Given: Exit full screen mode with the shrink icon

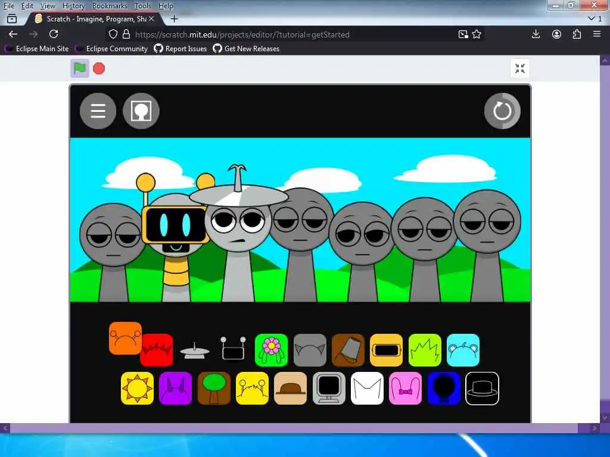Looking at the screenshot, I should pos(519,68).
